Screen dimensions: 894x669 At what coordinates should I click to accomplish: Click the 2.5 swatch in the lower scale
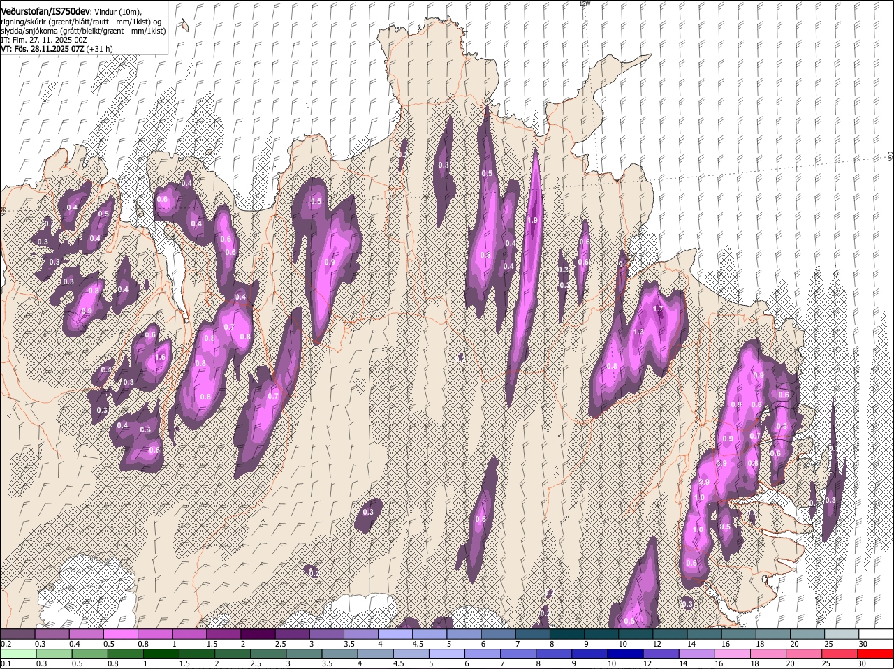pos(268,654)
